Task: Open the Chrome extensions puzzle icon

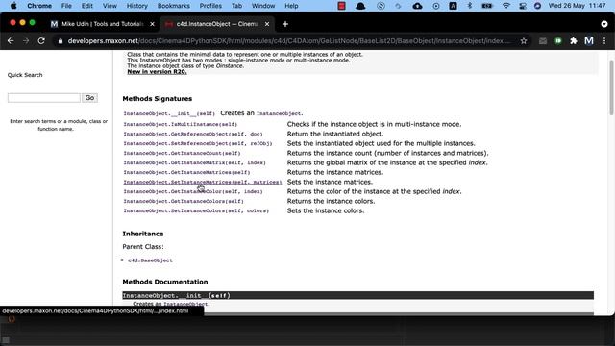Action: pyautogui.click(x=574, y=40)
